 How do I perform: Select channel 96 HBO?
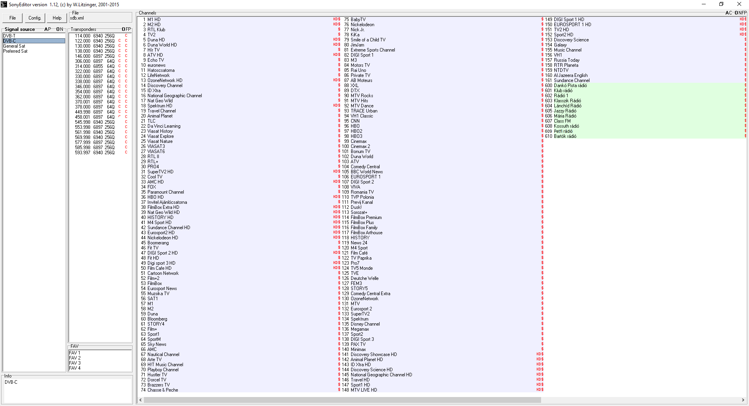tap(442, 126)
